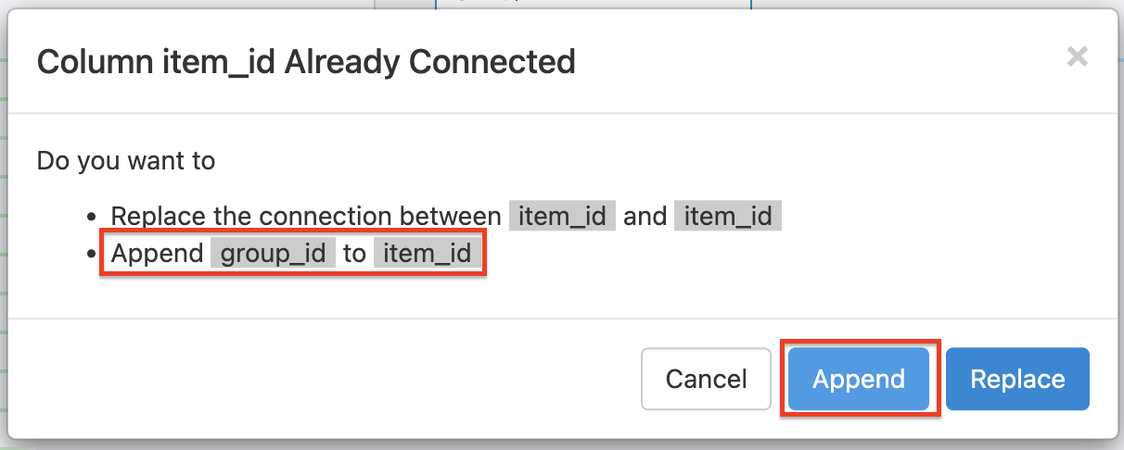Click item_id tag in the Append line
This screenshot has width=1124, height=450.
coord(428,254)
